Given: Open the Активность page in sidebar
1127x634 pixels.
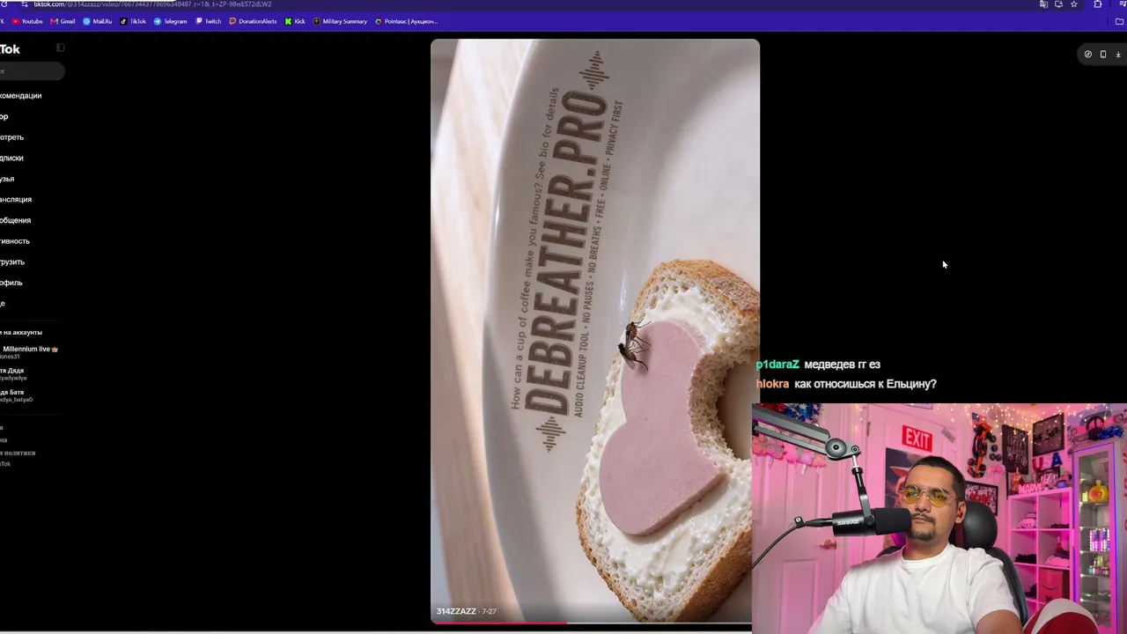Looking at the screenshot, I should click(x=15, y=241).
